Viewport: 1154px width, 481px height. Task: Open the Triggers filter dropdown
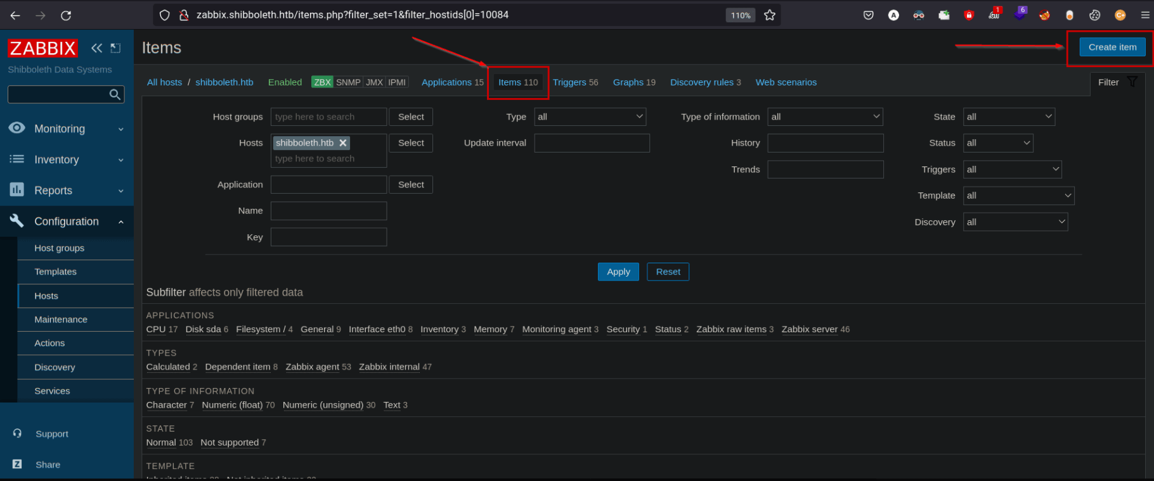pos(1013,169)
